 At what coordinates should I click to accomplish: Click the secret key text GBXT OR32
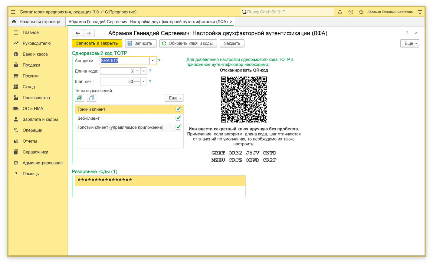tap(227, 153)
